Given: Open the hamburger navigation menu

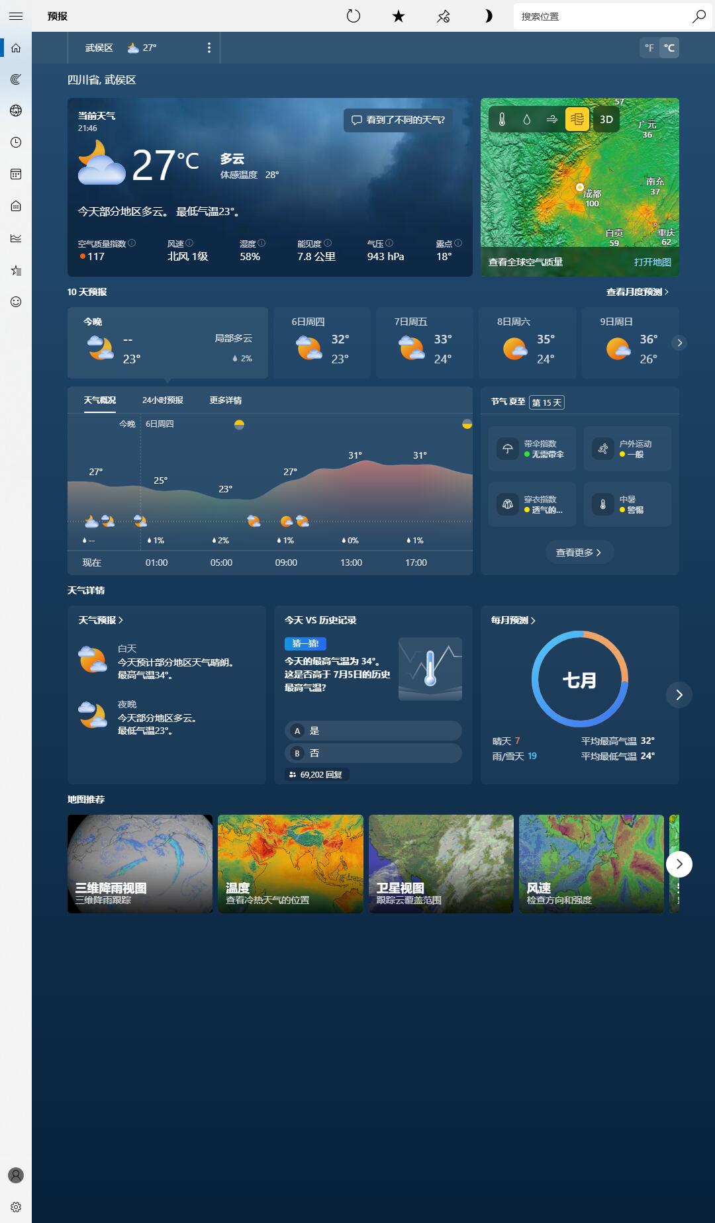Looking at the screenshot, I should (x=16, y=16).
